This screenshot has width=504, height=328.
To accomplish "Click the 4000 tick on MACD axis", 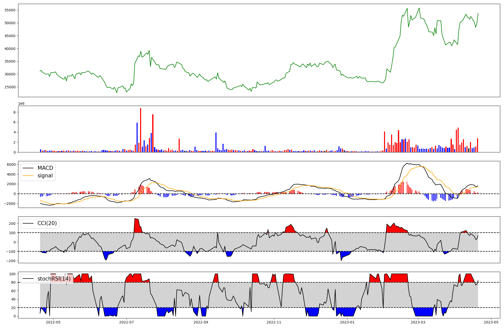I will pos(11,174).
